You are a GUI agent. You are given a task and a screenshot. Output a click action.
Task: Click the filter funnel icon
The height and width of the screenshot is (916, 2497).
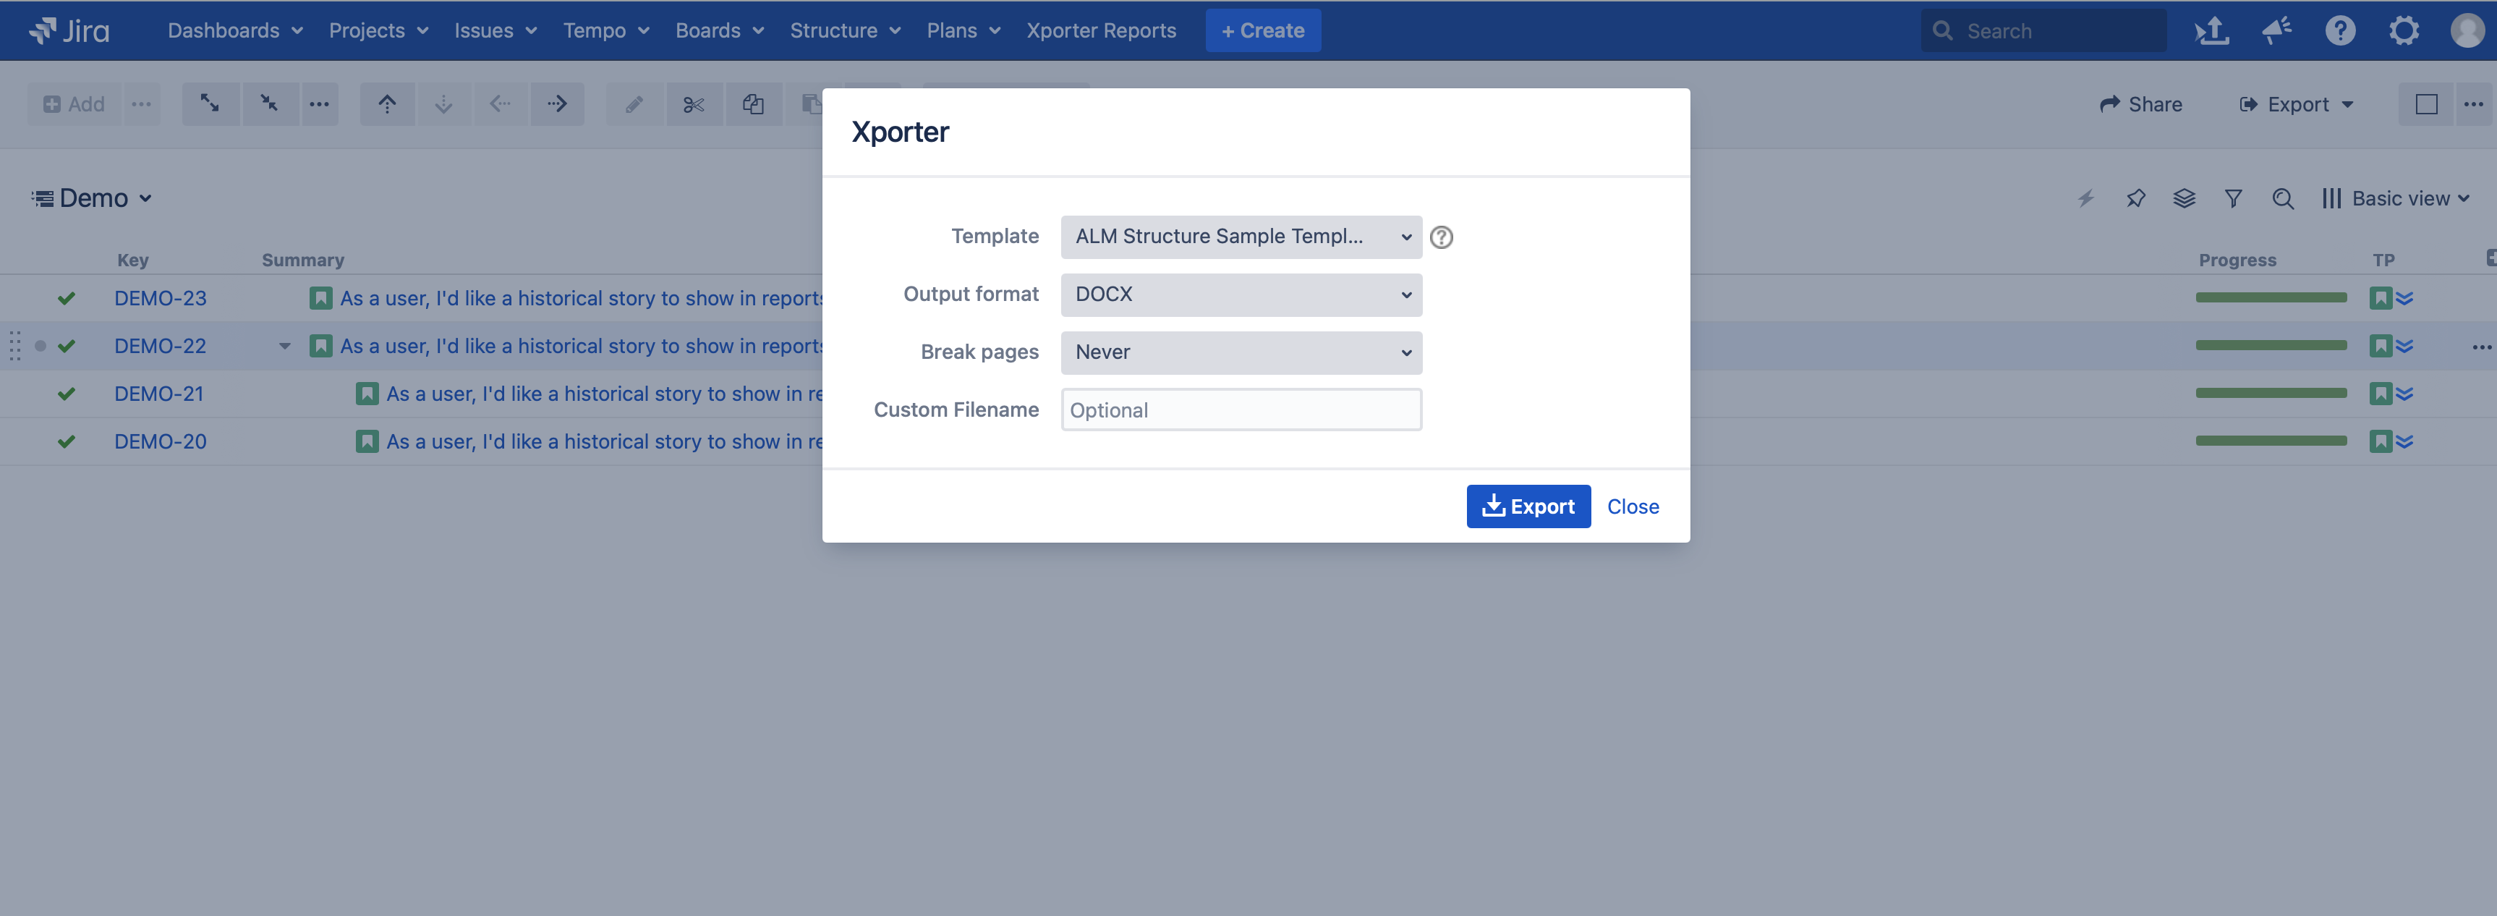tap(2234, 199)
